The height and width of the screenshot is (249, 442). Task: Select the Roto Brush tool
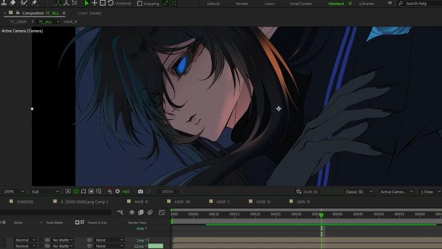pos(24,3)
